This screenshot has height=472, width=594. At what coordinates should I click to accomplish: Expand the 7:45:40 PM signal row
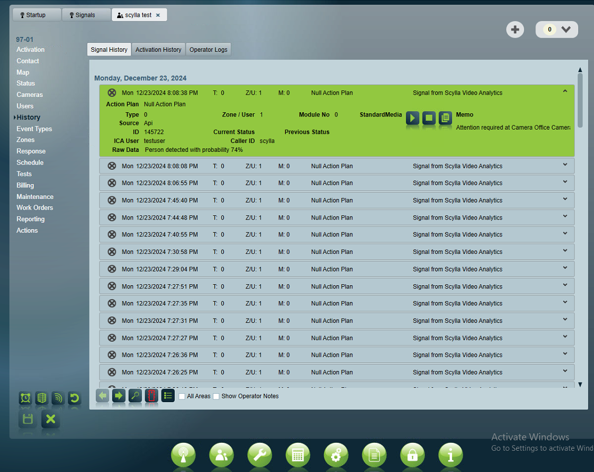[565, 199]
